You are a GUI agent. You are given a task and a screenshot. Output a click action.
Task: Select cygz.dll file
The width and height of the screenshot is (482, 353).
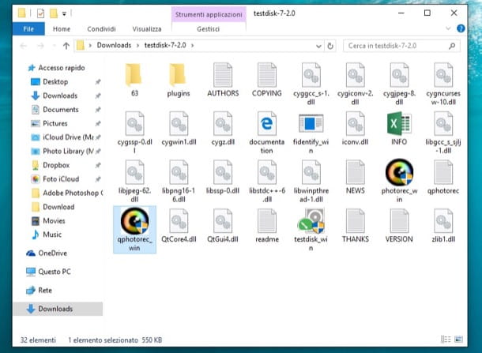[223, 129]
